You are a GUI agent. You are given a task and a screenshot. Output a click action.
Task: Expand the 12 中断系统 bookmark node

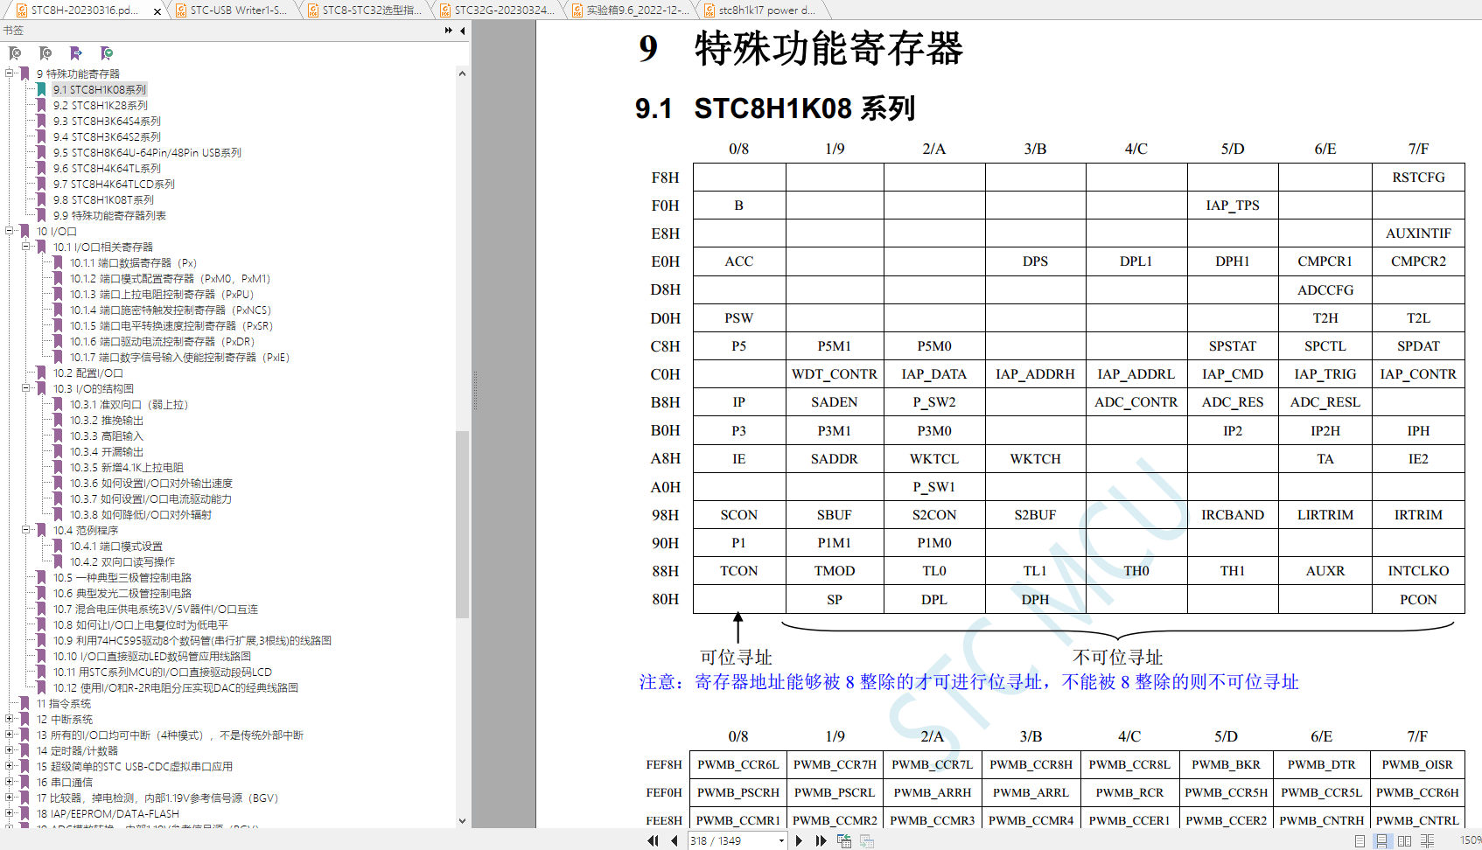pos(9,719)
